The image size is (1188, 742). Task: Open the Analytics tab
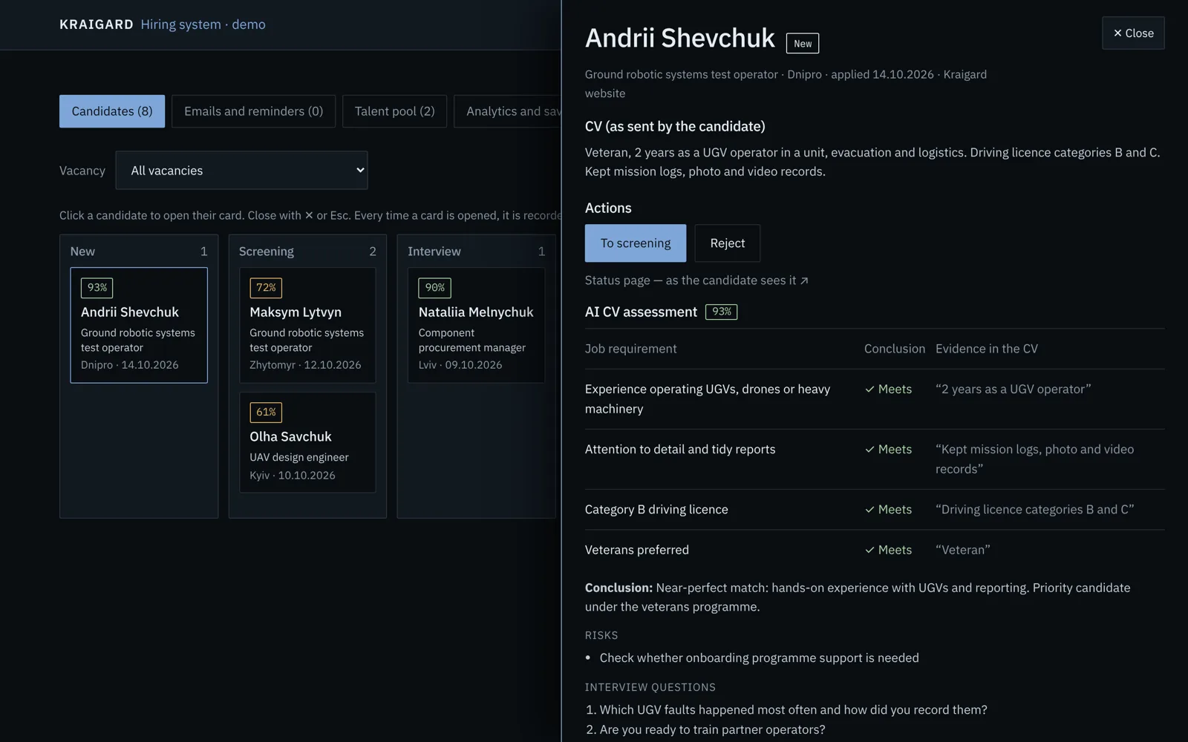(x=508, y=111)
